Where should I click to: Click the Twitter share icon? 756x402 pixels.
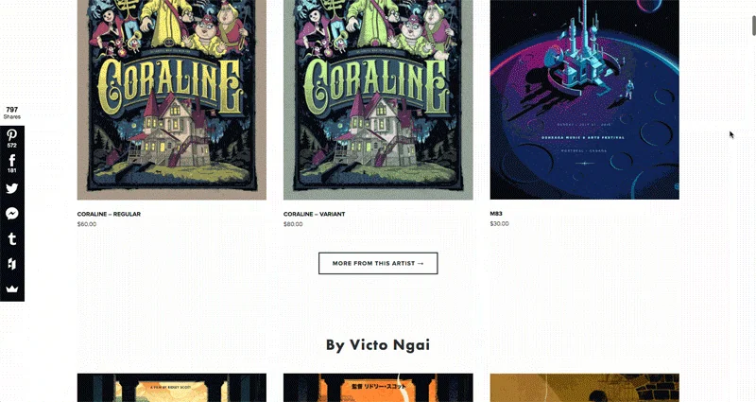12,188
